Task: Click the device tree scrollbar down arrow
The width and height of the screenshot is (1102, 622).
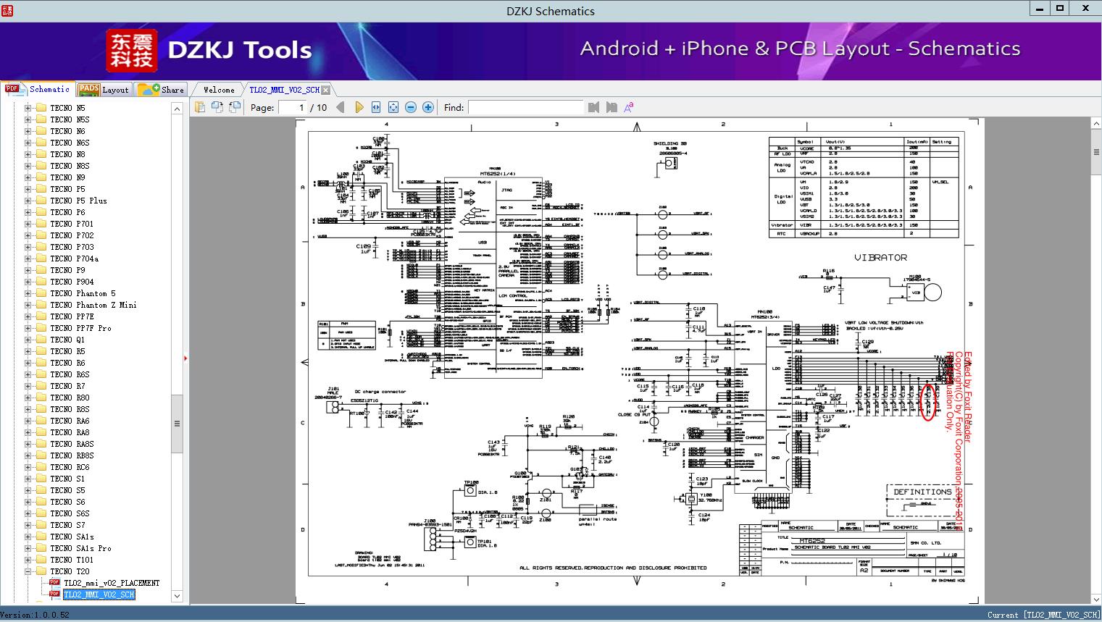Action: click(177, 596)
